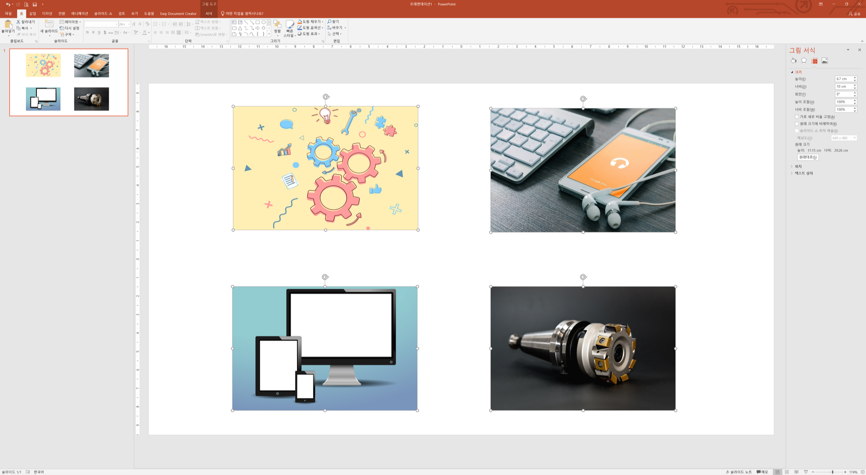This screenshot has width=866, height=475.
Task: Enable 가로 세로 비율 고정 checkbox
Action: tap(797, 117)
